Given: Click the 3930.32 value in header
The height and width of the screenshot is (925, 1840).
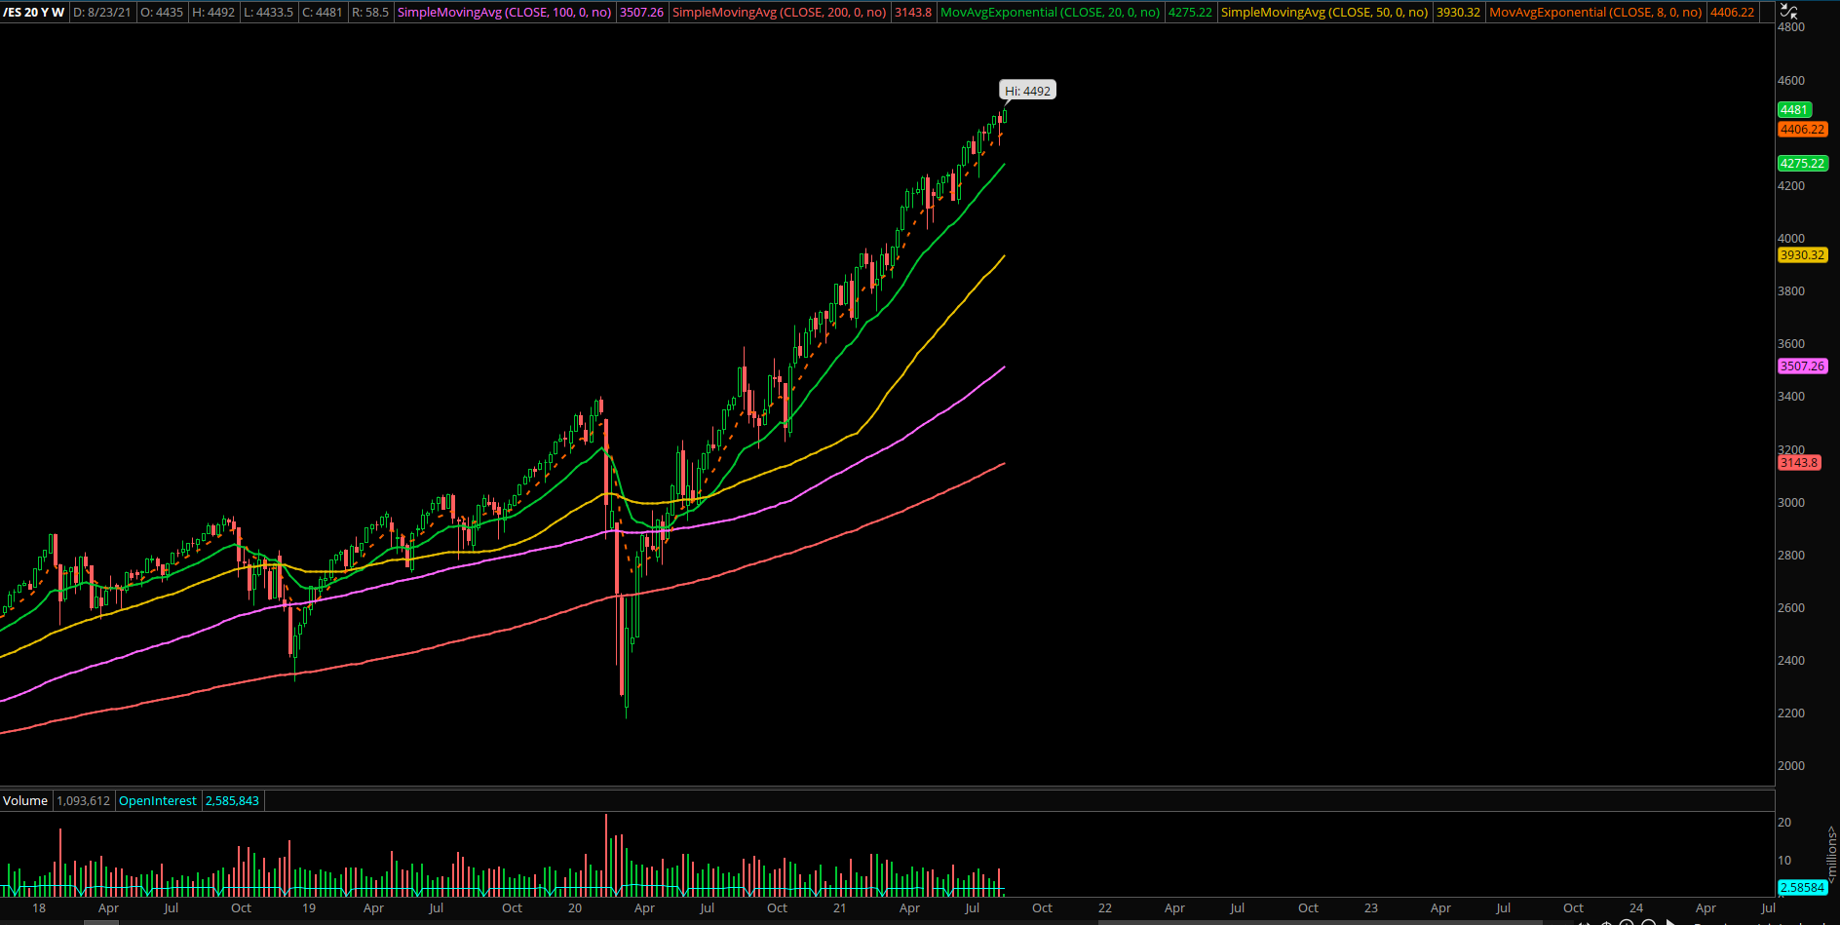Looking at the screenshot, I should [x=1458, y=13].
